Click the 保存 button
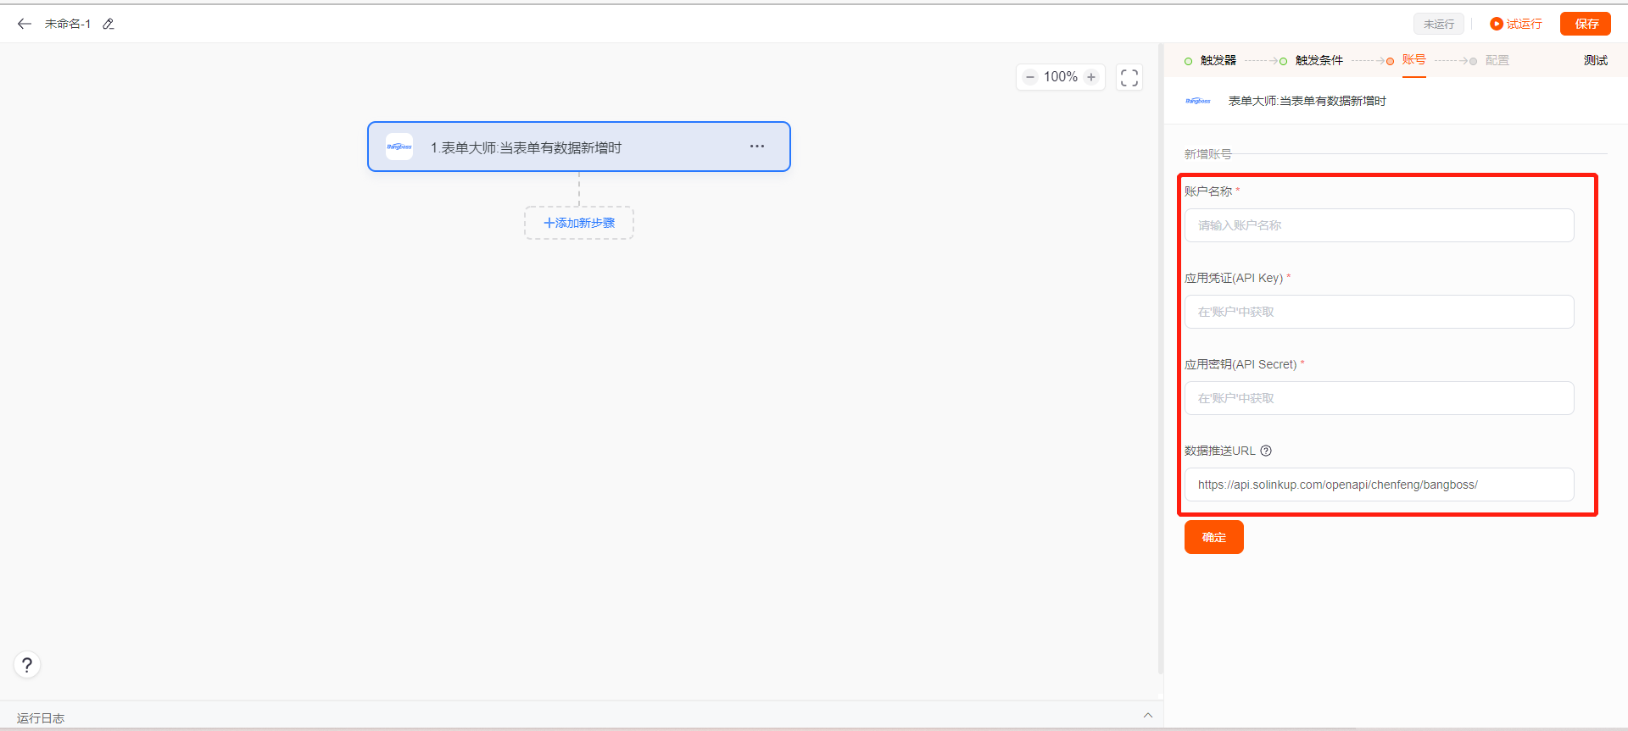The image size is (1628, 731). 1586,24
